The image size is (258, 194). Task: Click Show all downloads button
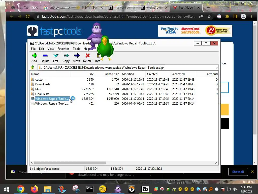click(238, 172)
